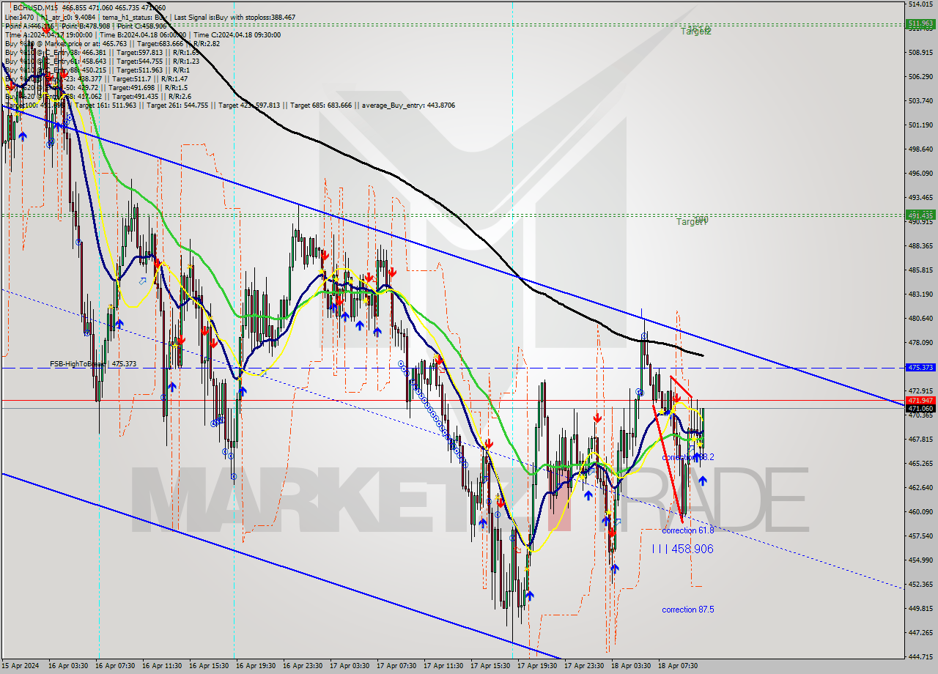Click the 15 Apr 2024 date label
This screenshot has width=938, height=674.
[20, 666]
